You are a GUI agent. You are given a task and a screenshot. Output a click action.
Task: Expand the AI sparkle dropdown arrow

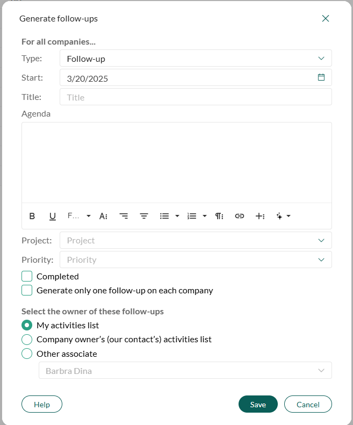tap(289, 216)
